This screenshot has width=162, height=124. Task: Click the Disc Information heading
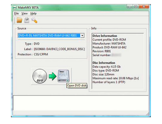point(104,63)
